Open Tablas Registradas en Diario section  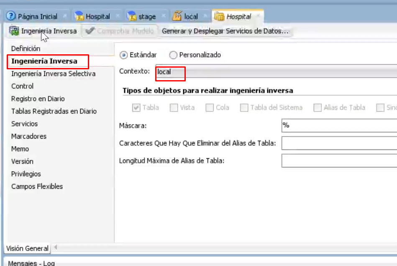point(54,111)
